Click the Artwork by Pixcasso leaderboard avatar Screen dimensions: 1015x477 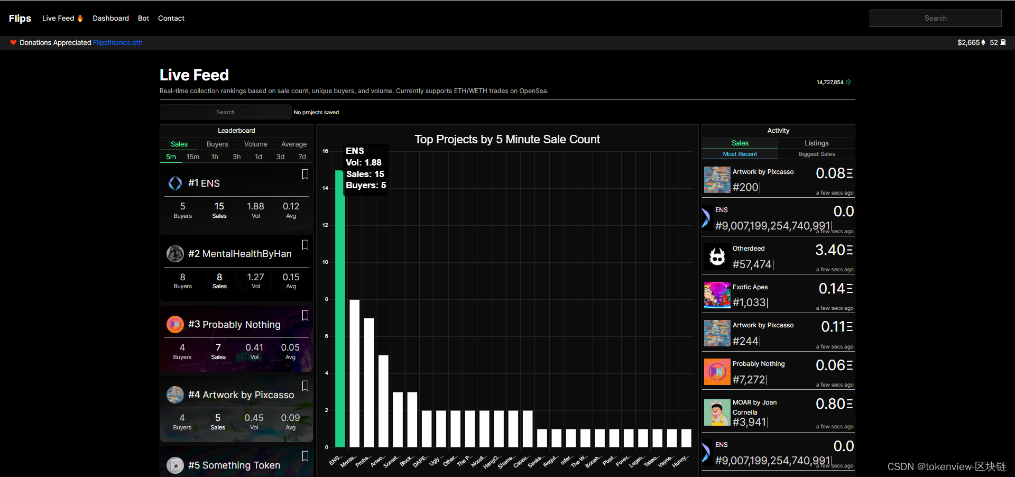point(175,395)
